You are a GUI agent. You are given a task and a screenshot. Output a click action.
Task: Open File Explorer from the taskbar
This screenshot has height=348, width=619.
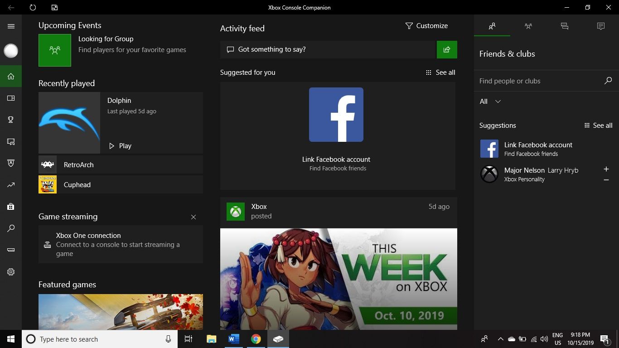(x=211, y=339)
